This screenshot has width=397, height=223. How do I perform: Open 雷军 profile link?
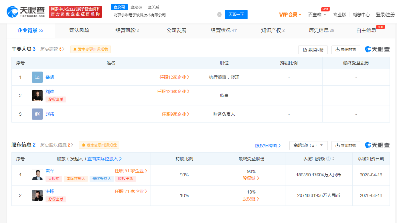click(x=50, y=171)
